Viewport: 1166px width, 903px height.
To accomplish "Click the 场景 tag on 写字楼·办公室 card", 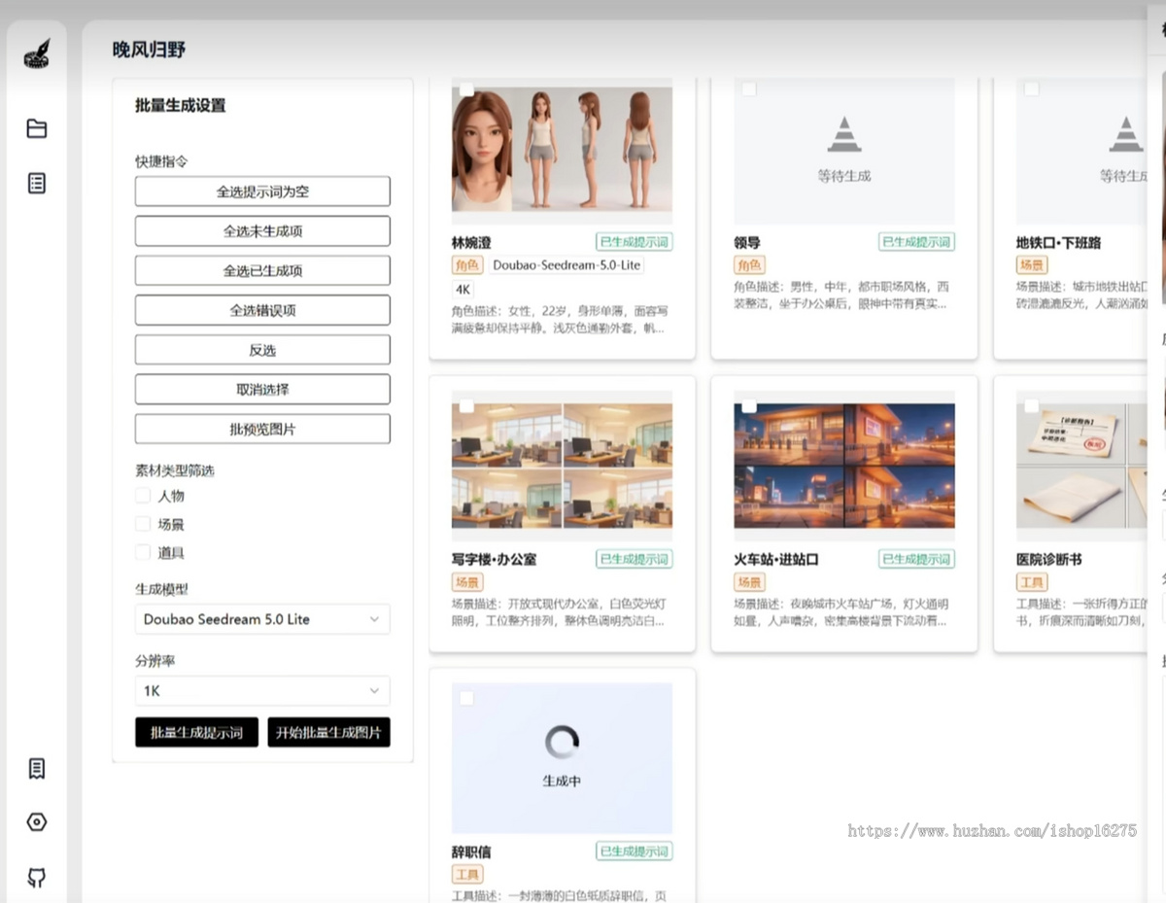I will pos(467,582).
